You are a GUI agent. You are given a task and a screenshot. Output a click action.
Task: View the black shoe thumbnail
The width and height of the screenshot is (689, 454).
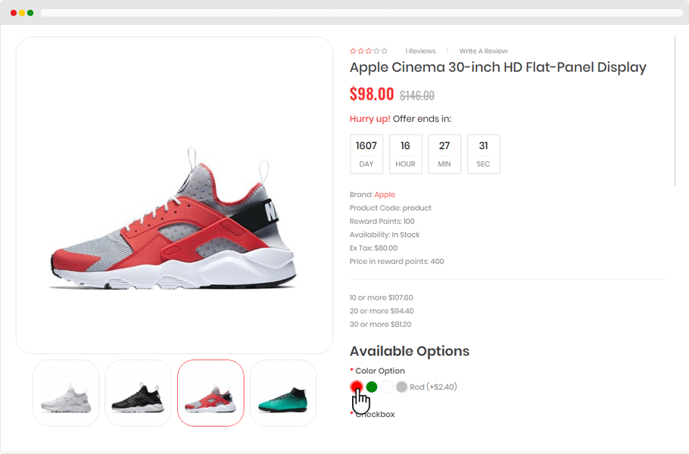click(138, 393)
